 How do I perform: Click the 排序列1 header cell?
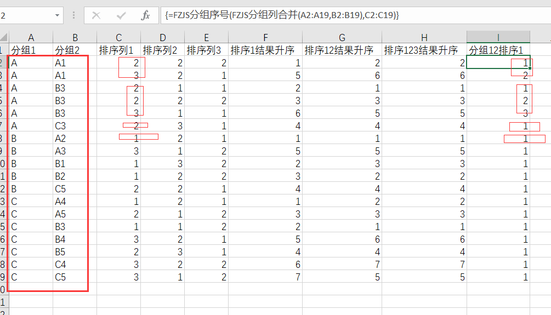tap(119, 50)
